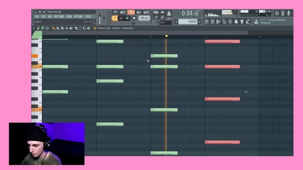Toggle step editing arrow button
The height and width of the screenshot is (170, 303).
pos(162,12)
